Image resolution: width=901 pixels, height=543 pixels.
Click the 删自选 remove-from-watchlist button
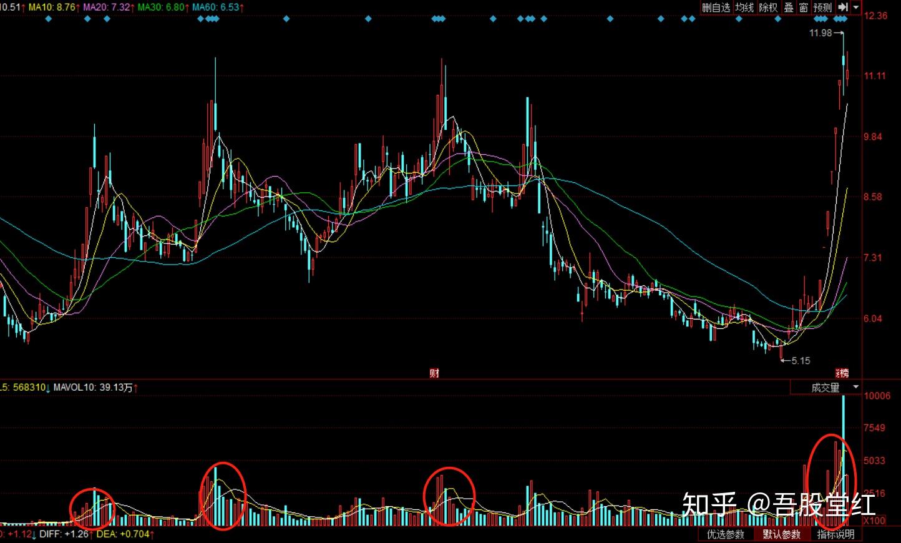[716, 7]
